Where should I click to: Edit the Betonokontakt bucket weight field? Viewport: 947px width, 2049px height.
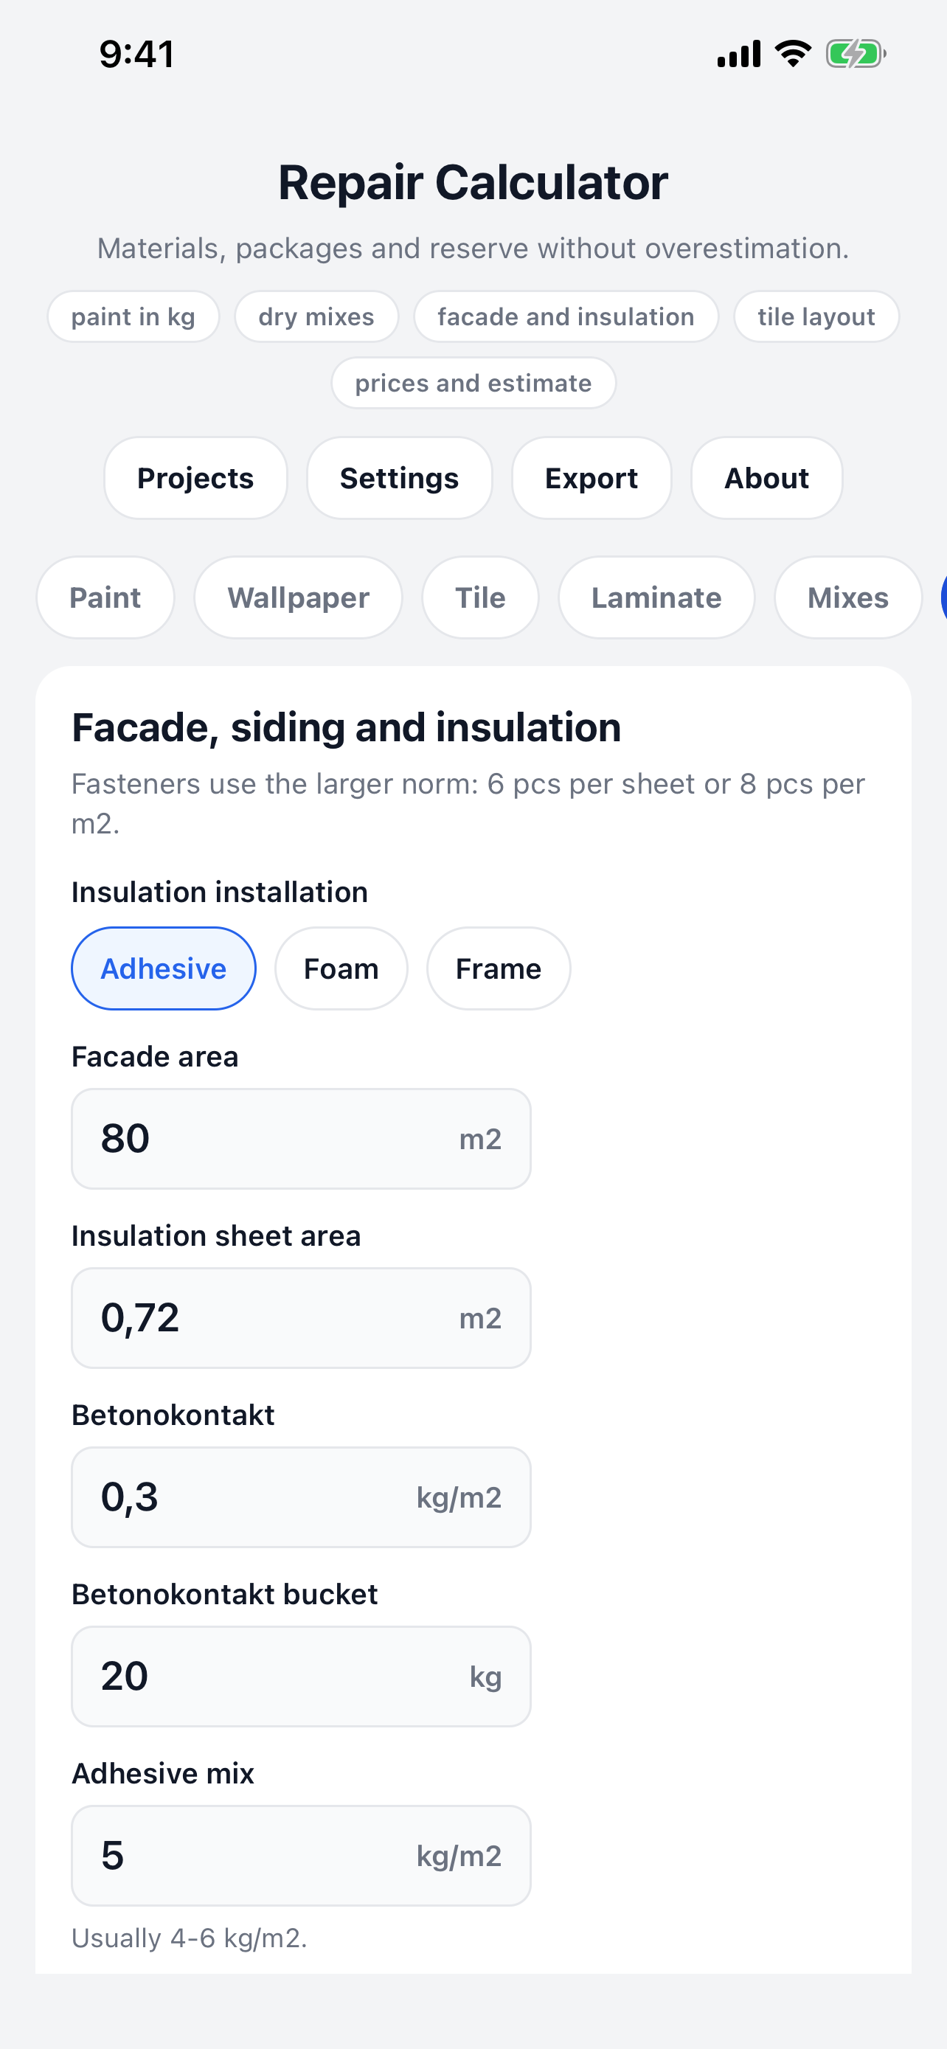point(302,1676)
